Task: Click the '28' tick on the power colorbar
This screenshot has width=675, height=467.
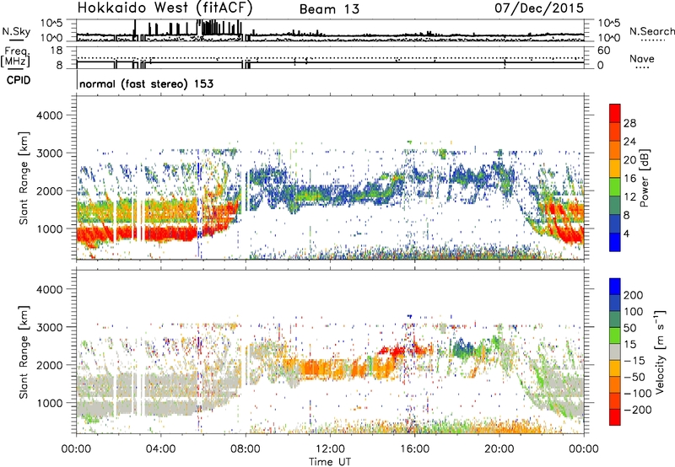Action: (629, 123)
